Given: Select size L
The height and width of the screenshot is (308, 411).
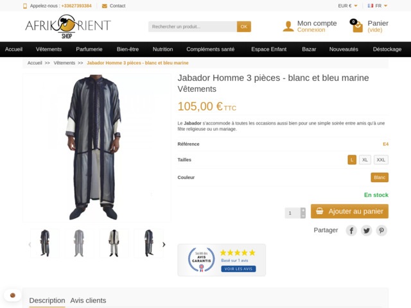Looking at the screenshot, I should click(352, 160).
